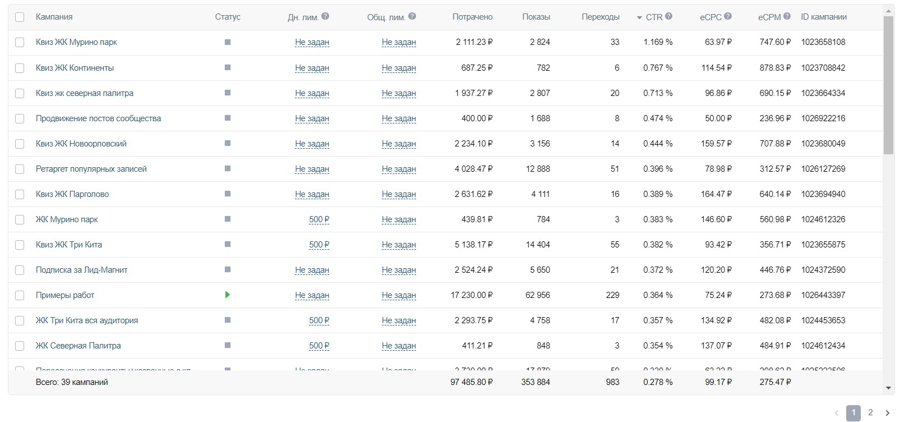This screenshot has height=422, width=900.
Task: Click spent value 17 230.00 ₽
Action: pyautogui.click(x=472, y=295)
